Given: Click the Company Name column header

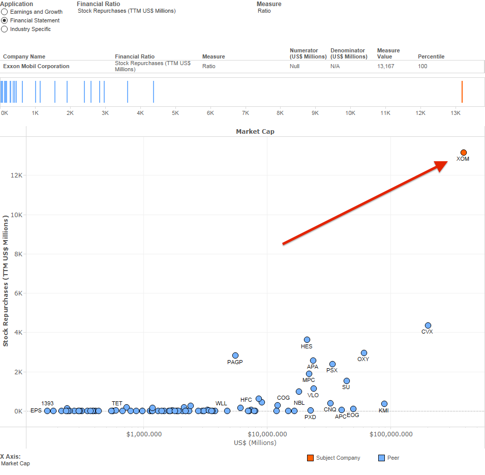Looking at the screenshot, I should pos(24,56).
